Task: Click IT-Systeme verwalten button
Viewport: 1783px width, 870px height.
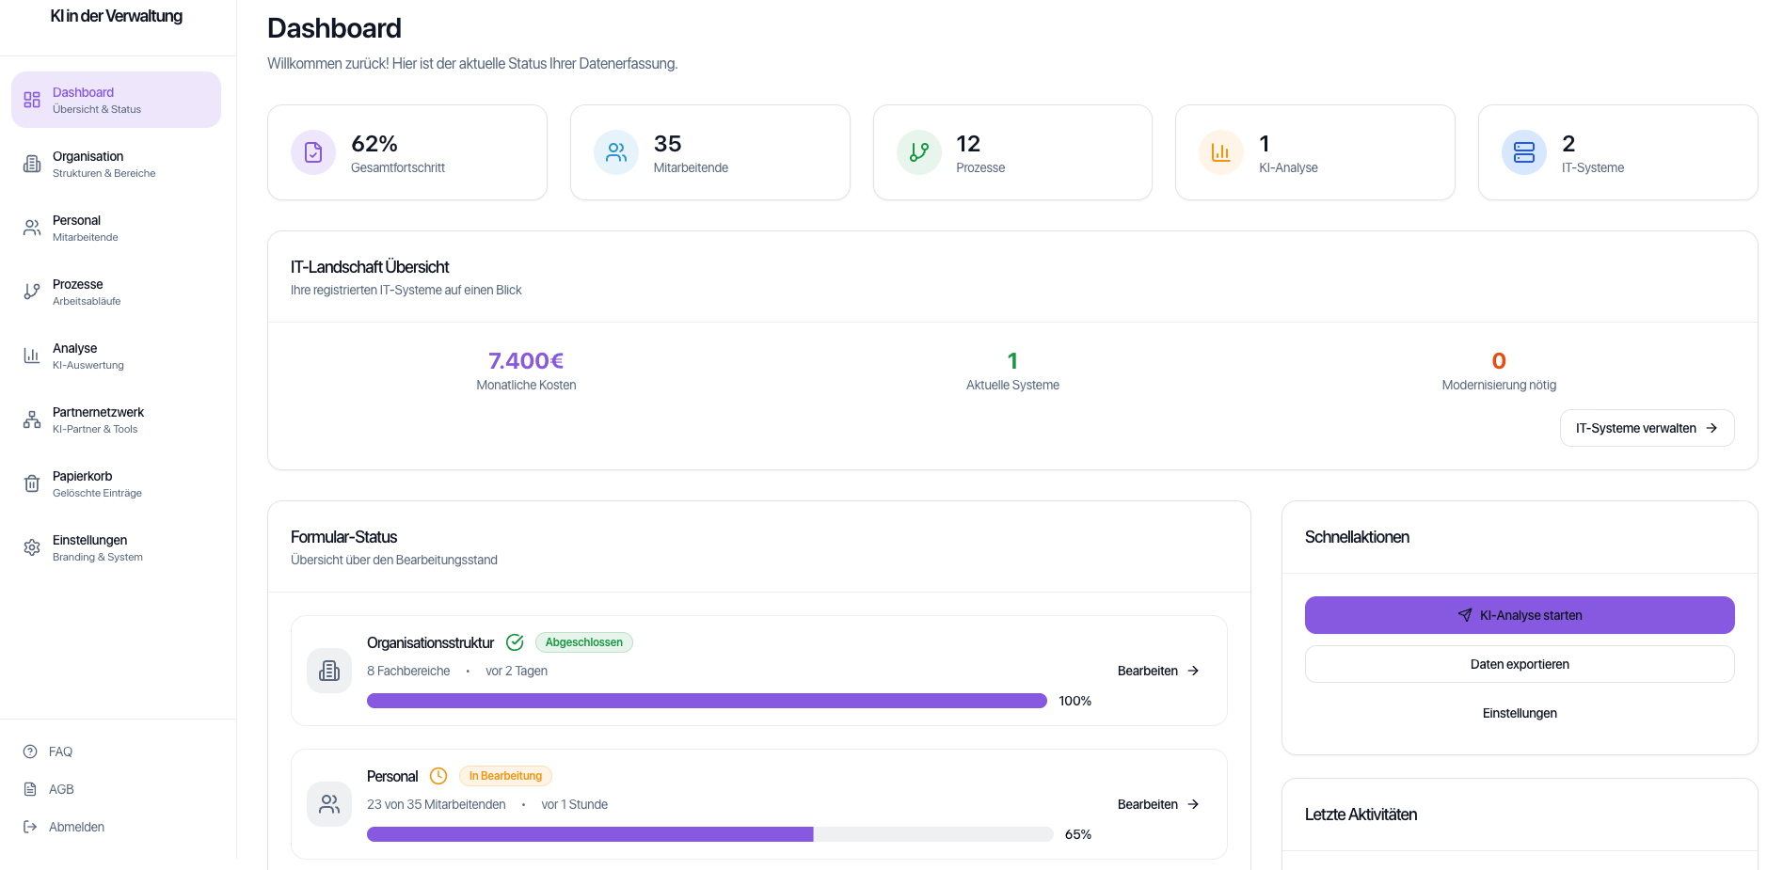Action: click(1646, 428)
